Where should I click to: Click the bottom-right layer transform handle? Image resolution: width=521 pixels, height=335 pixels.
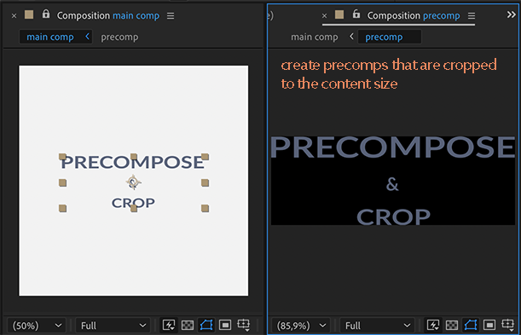205,208
